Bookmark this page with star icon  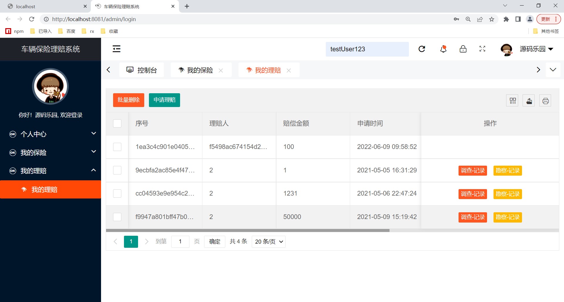click(492, 19)
